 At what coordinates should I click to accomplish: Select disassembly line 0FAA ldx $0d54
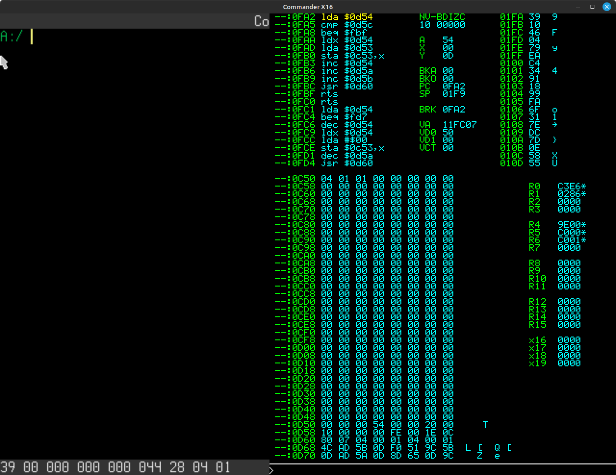[x=324, y=40]
